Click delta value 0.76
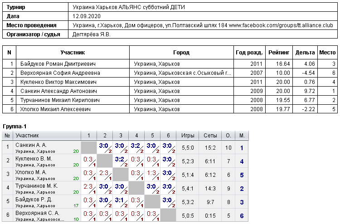 click(310, 82)
